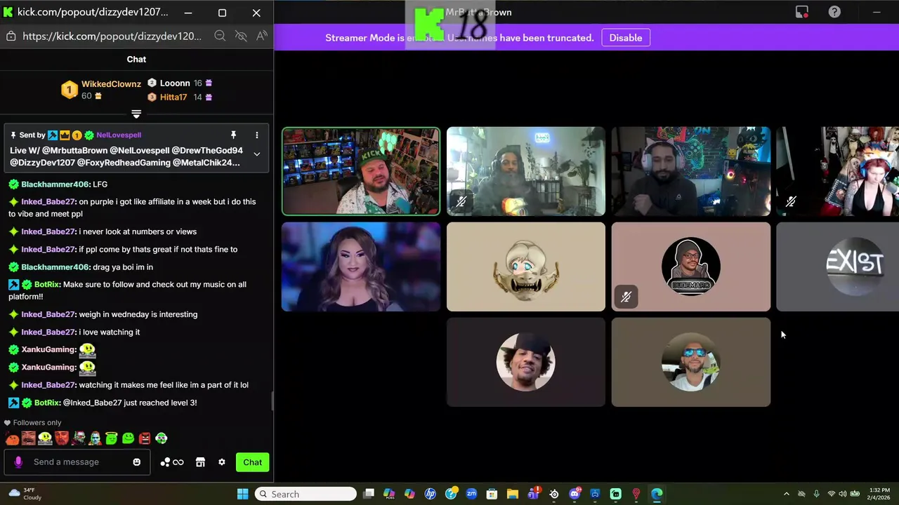Unpin the pinned message with pushpin icon
Screen dimensions: 899x505
(233, 135)
